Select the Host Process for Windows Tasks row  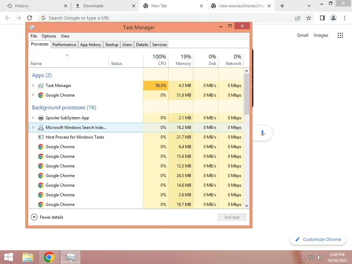click(136, 137)
